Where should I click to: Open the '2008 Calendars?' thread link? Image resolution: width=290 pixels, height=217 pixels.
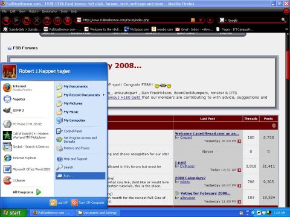(x=190, y=178)
